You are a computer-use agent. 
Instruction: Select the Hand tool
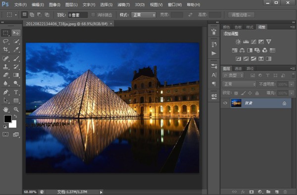coord(5,109)
